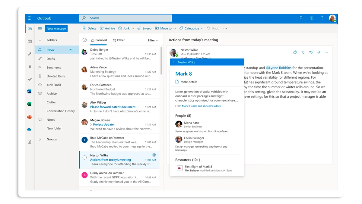Open Mark 8 Goals and Outcomes.docx link
This screenshot has height=204, width=362.
[x=201, y=106]
